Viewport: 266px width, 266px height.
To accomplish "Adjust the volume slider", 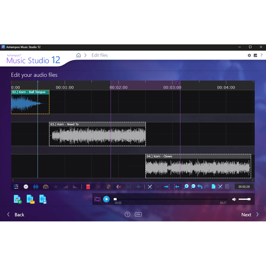I will coord(244,199).
